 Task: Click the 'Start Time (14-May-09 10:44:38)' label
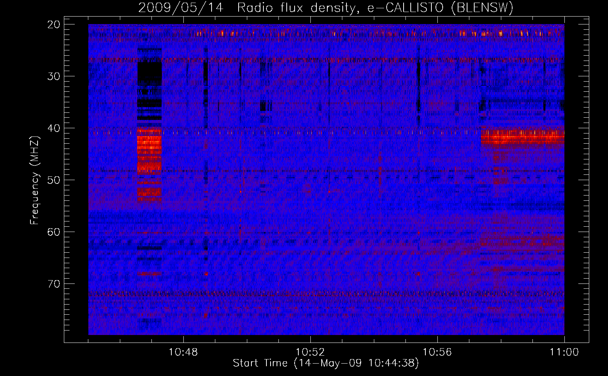click(325, 363)
